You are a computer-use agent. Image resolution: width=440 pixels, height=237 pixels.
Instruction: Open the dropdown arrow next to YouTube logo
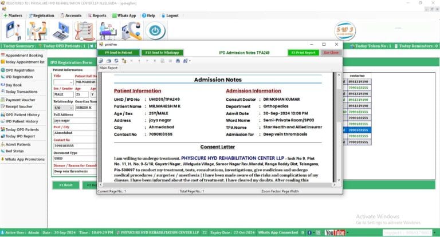point(347,232)
